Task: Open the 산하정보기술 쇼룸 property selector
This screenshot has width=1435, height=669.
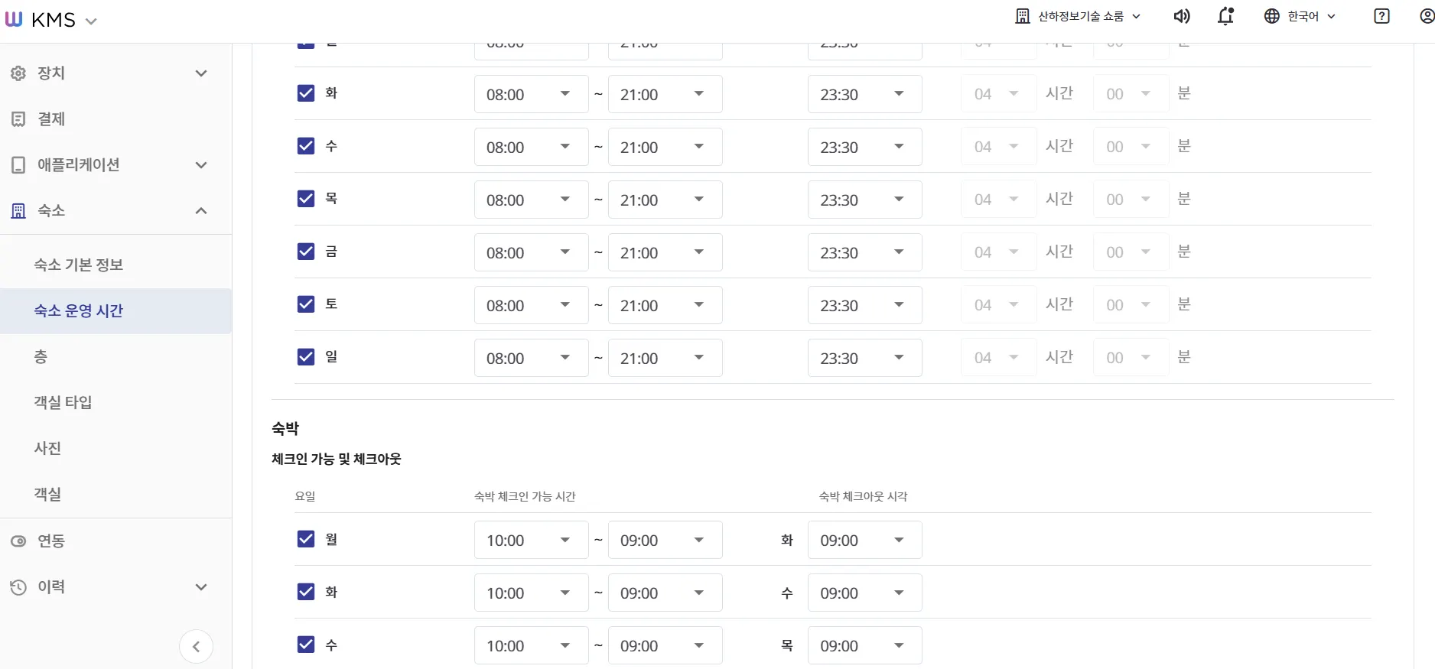Action: click(1078, 16)
